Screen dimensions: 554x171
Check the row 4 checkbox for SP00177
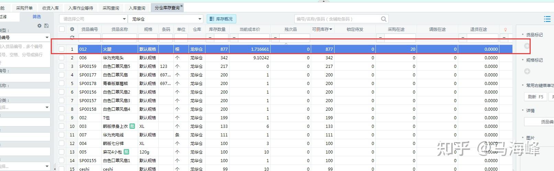[x=61, y=75]
